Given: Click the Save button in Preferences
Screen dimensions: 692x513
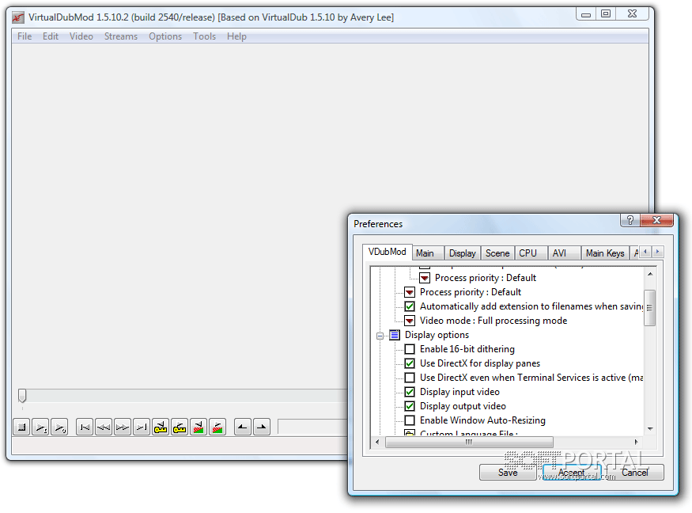Looking at the screenshot, I should point(508,473).
